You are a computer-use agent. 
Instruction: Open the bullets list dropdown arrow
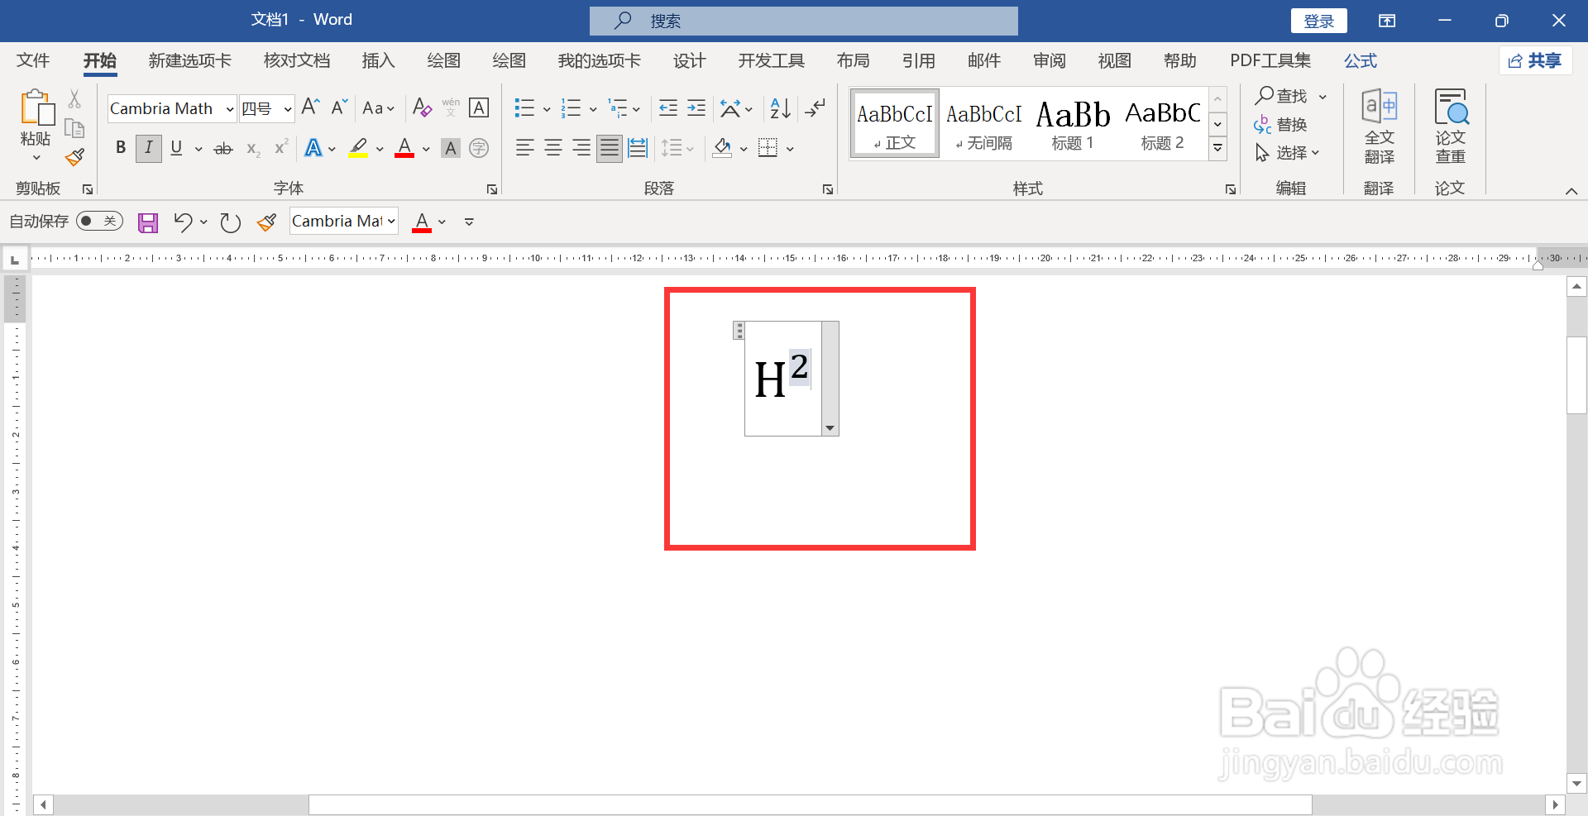pyautogui.click(x=547, y=108)
